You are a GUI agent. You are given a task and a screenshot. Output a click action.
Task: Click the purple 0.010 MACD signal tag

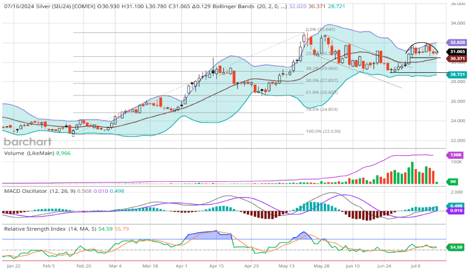coord(456,211)
